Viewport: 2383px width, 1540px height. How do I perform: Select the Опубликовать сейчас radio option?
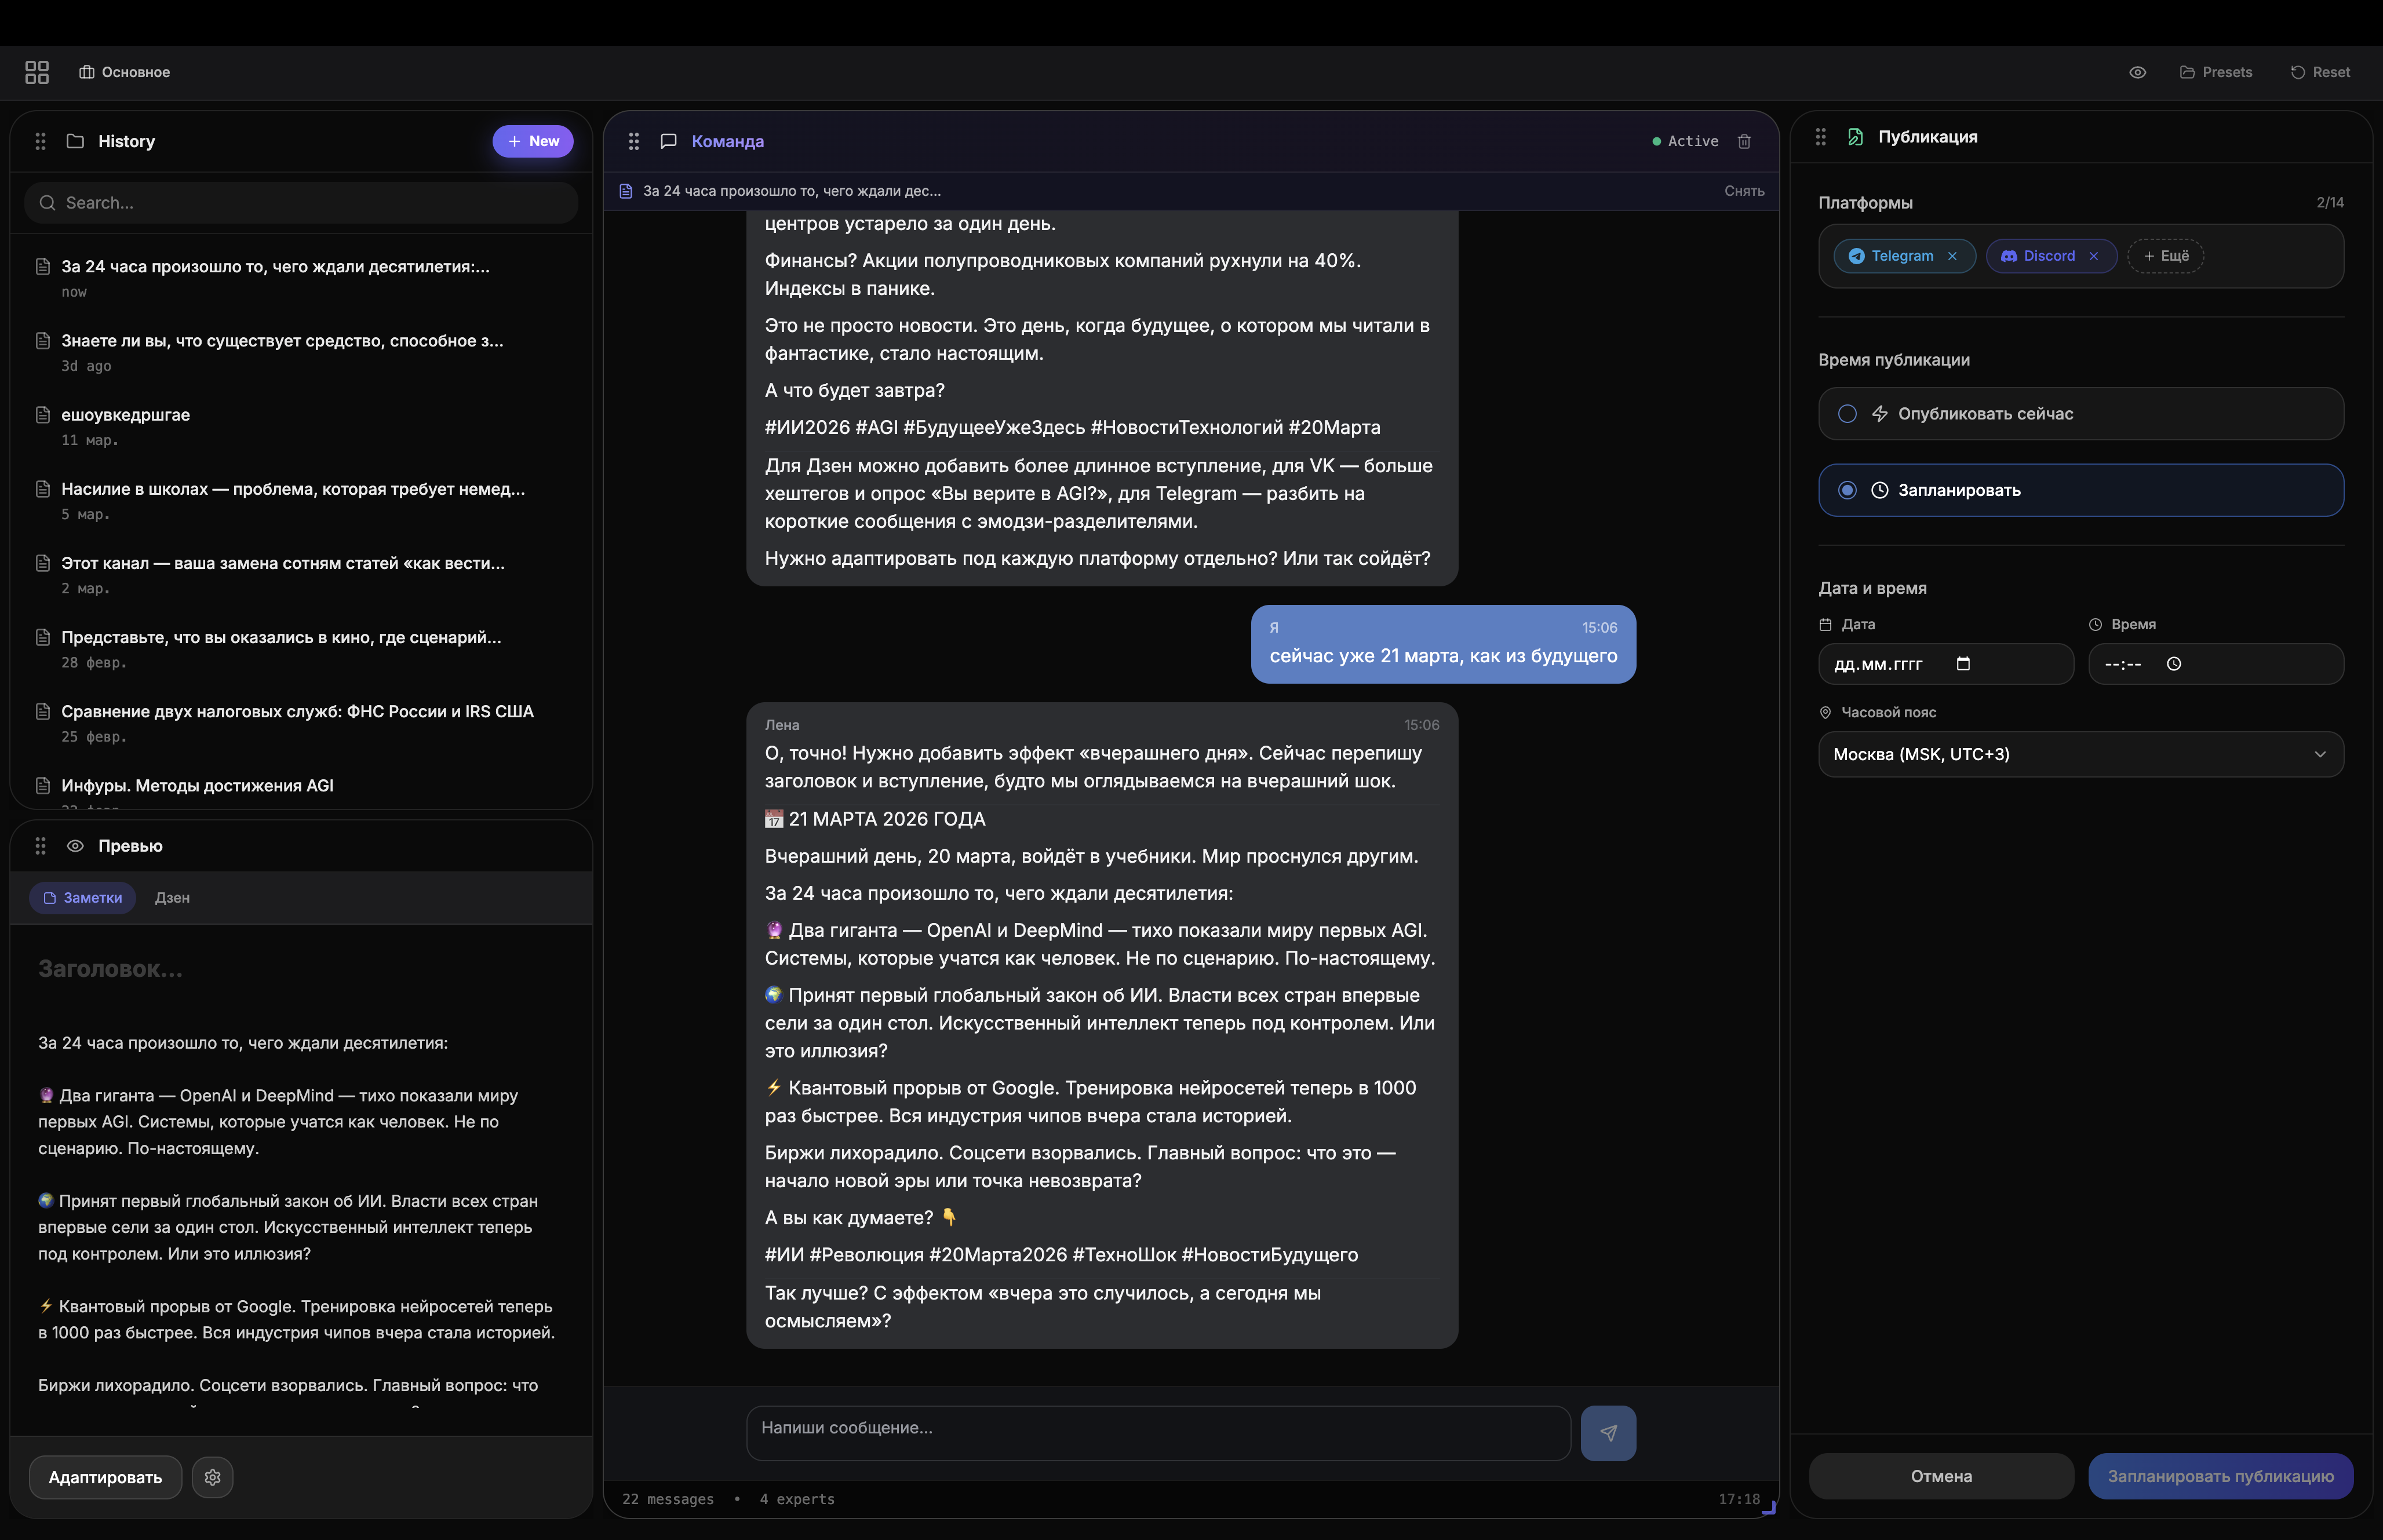(x=1847, y=414)
